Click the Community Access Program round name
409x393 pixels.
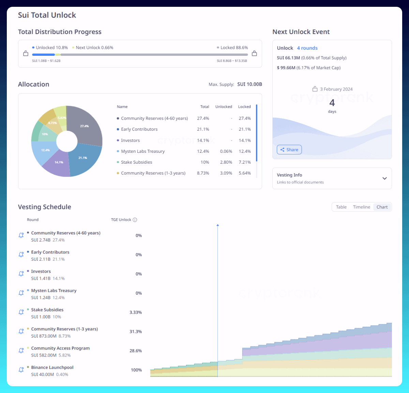60,348
